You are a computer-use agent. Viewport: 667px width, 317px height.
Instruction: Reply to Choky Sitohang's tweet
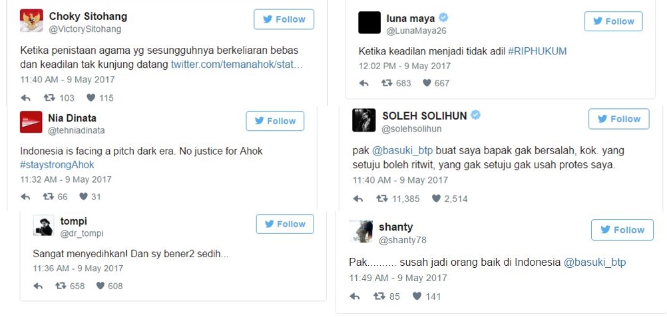tap(25, 98)
